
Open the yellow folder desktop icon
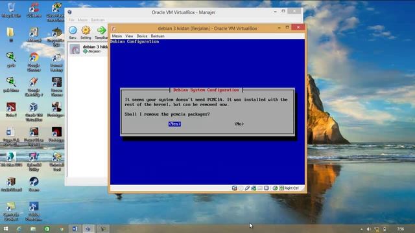[10, 34]
